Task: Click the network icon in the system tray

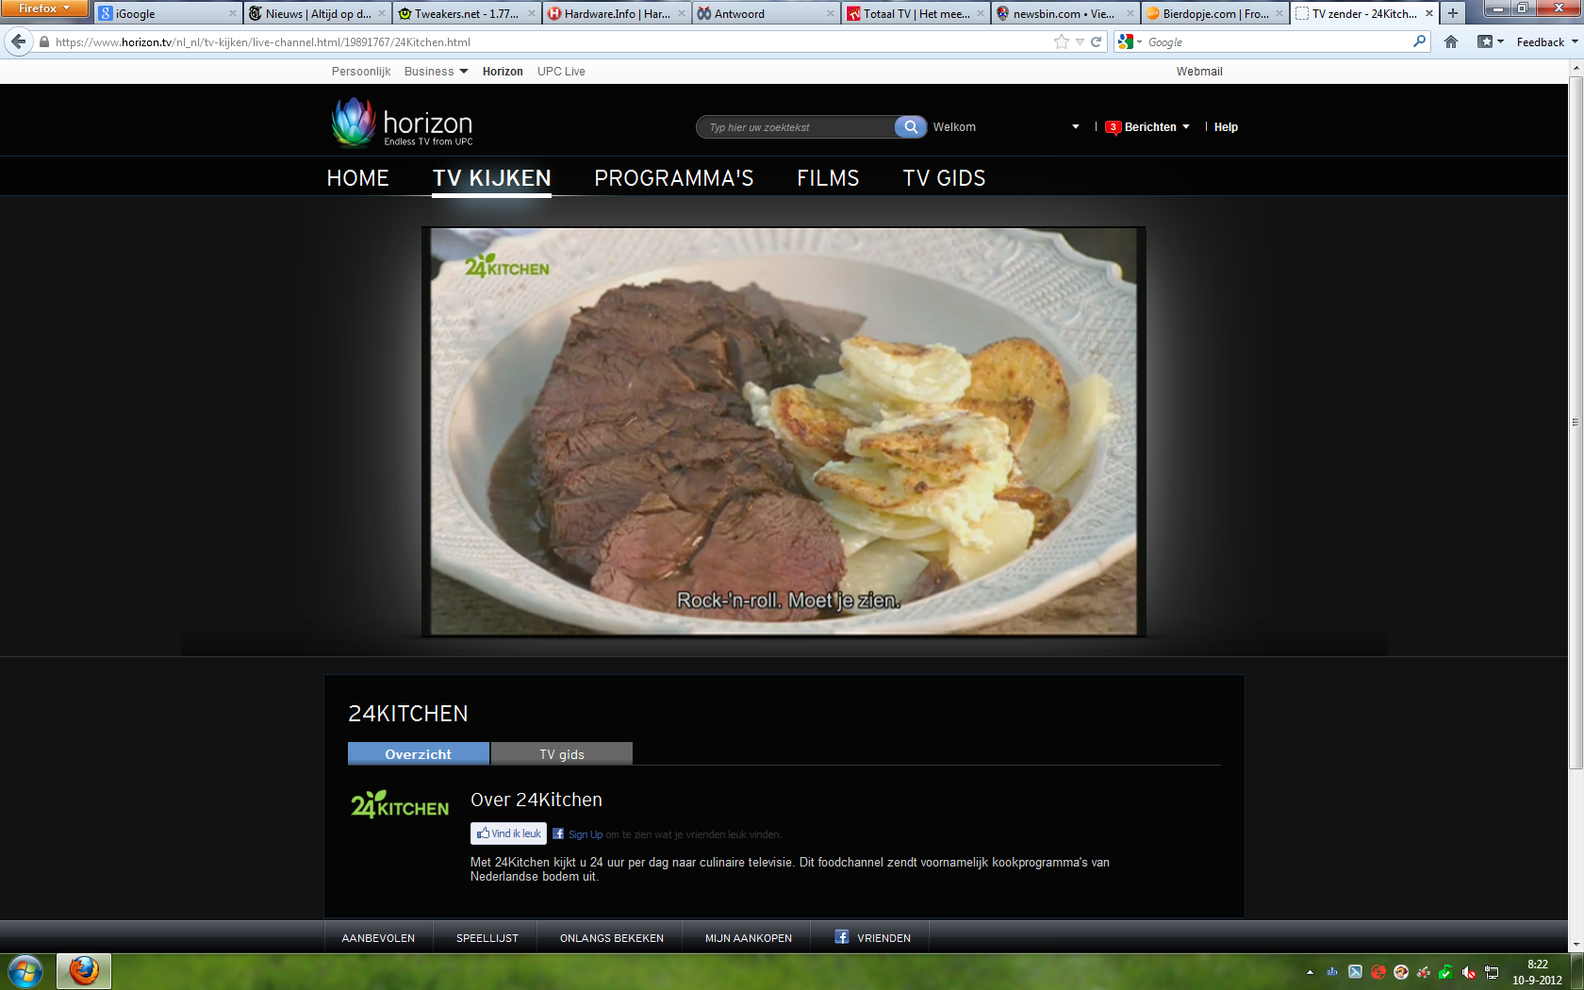Action: [x=1492, y=972]
